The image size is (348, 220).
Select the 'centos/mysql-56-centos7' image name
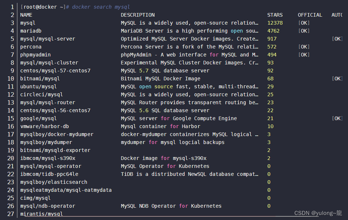click(55, 111)
